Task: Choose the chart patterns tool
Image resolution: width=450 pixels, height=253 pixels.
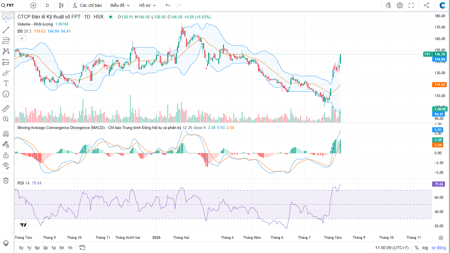Action: tap(6, 51)
